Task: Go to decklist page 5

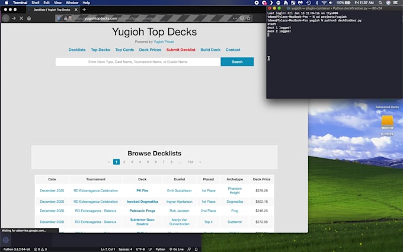Action: pos(148,162)
